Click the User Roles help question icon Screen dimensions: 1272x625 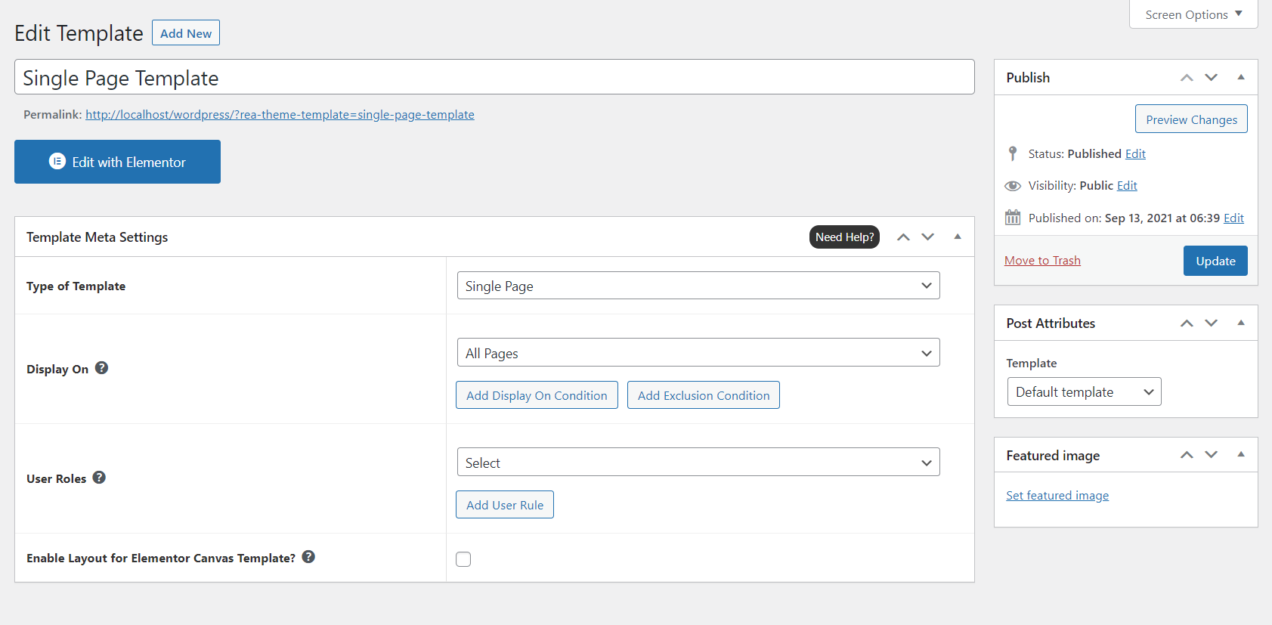[x=99, y=478]
